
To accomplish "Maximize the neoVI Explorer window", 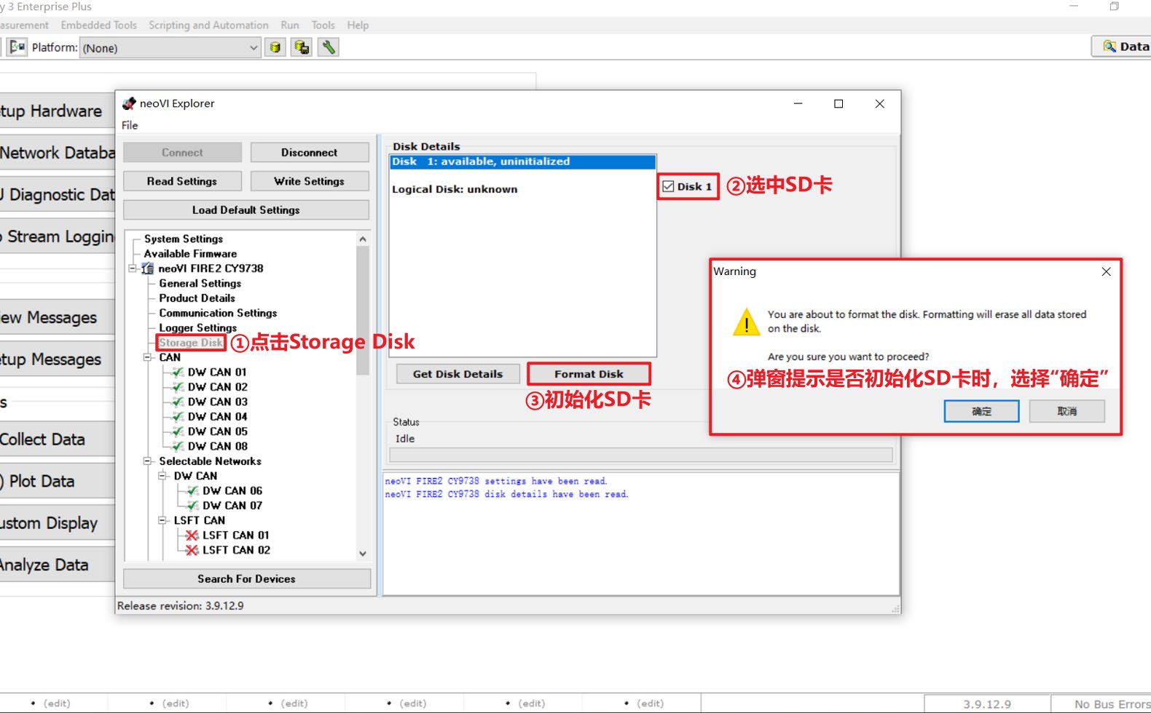I will click(x=838, y=104).
